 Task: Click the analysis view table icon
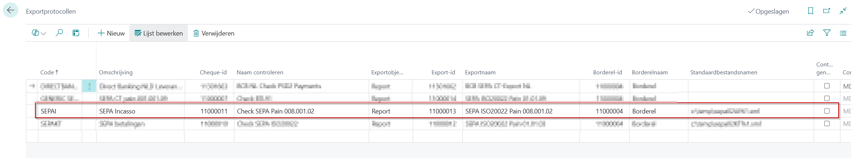(x=76, y=33)
